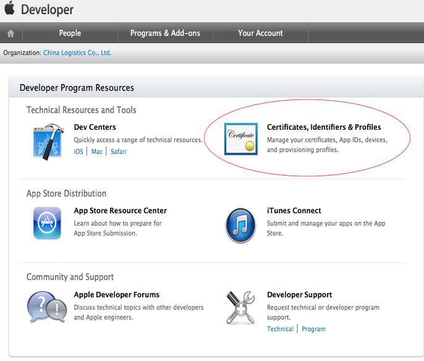Click the Developer title text
The height and width of the screenshot is (361, 424).
click(x=47, y=10)
